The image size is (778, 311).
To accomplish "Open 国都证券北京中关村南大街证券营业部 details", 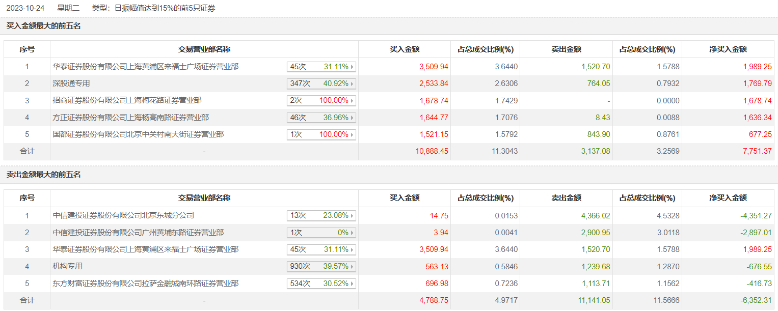I will [138, 134].
